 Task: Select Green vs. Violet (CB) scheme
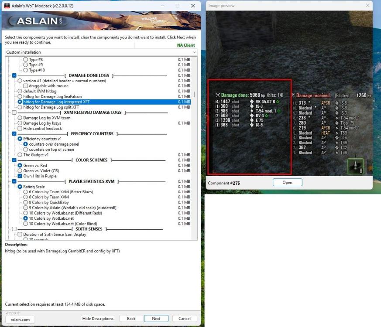(x=20, y=170)
